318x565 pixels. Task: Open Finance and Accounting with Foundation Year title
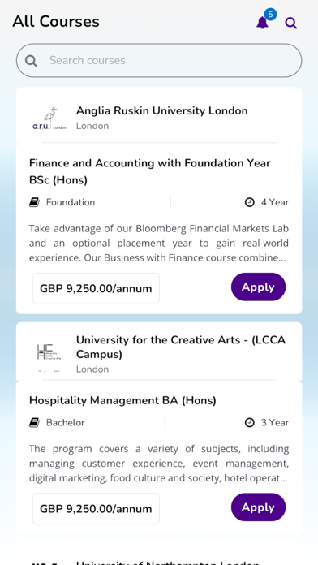pyautogui.click(x=150, y=171)
